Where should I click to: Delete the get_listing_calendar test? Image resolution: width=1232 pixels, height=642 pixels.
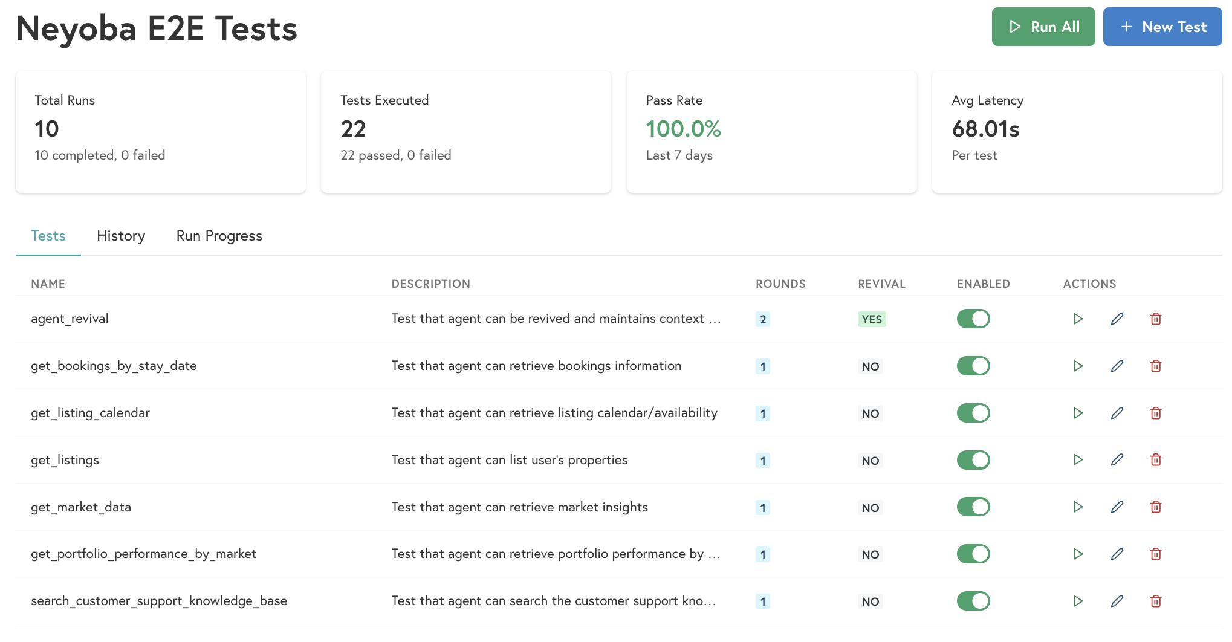(1156, 413)
